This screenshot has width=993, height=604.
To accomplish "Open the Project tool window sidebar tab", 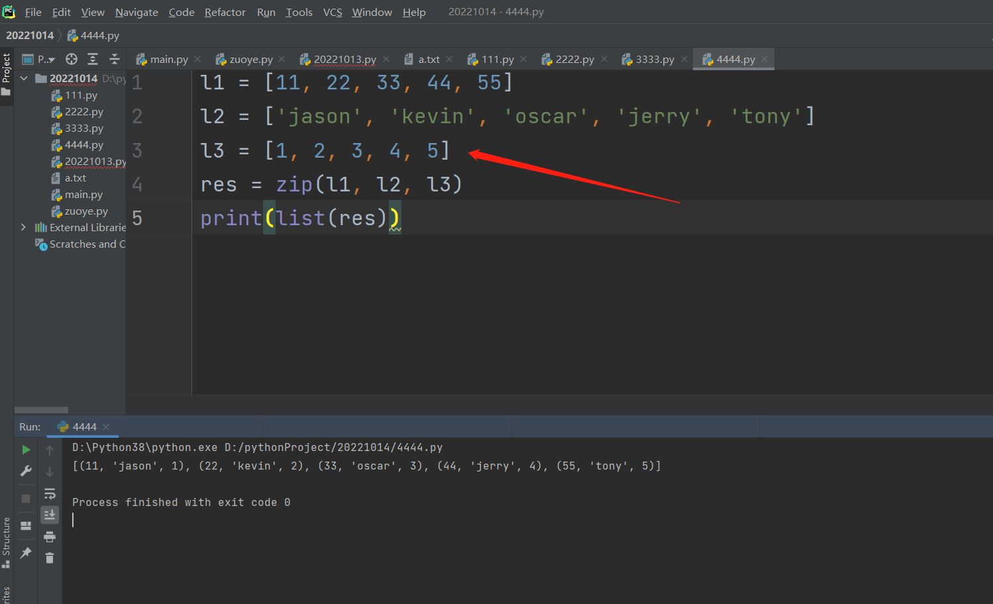I will click(x=6, y=74).
